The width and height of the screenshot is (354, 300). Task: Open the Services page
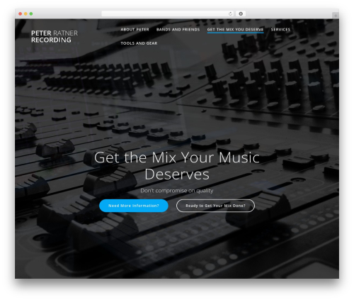point(280,30)
